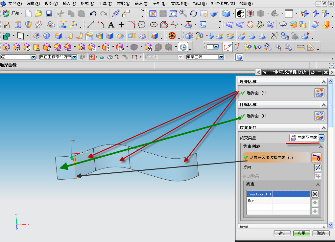The image size is (335, 242).
Task: Open the Analysis (分析) menu
Action: (x=160, y=4)
